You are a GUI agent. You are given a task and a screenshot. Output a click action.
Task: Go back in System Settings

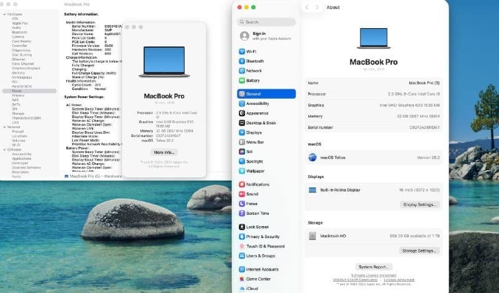[x=307, y=7]
